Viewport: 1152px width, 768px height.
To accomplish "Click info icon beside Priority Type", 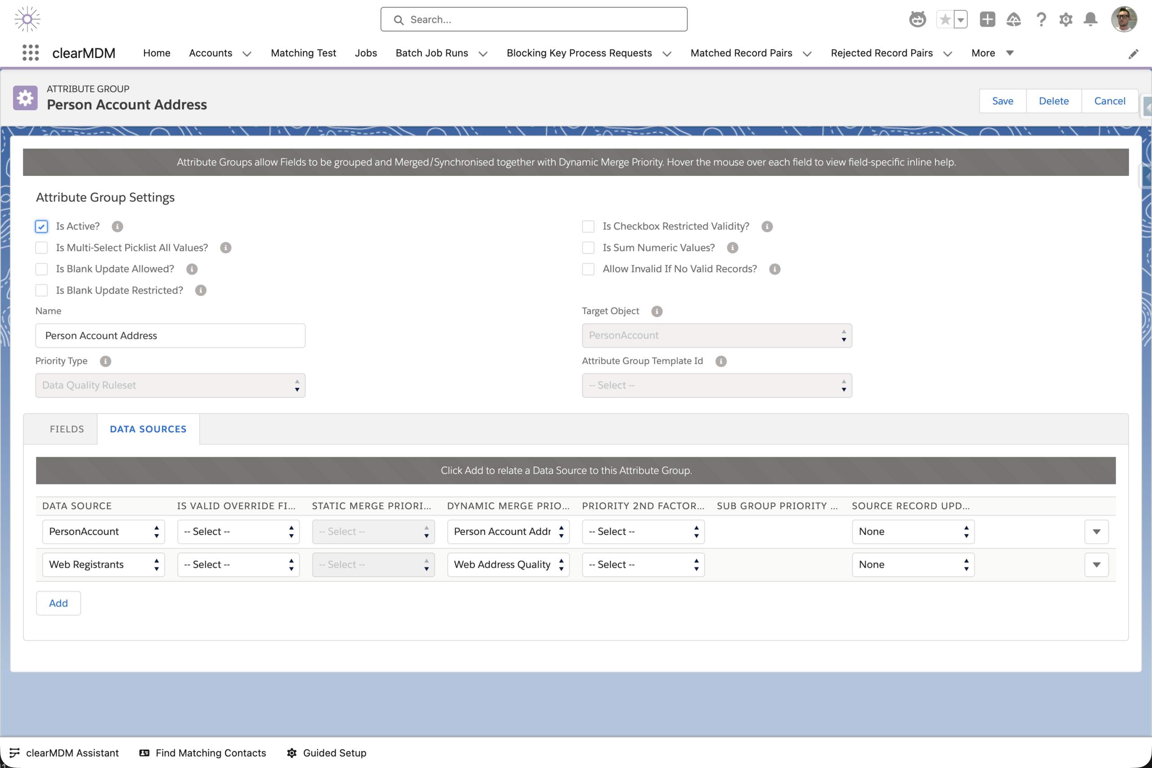I will (105, 361).
